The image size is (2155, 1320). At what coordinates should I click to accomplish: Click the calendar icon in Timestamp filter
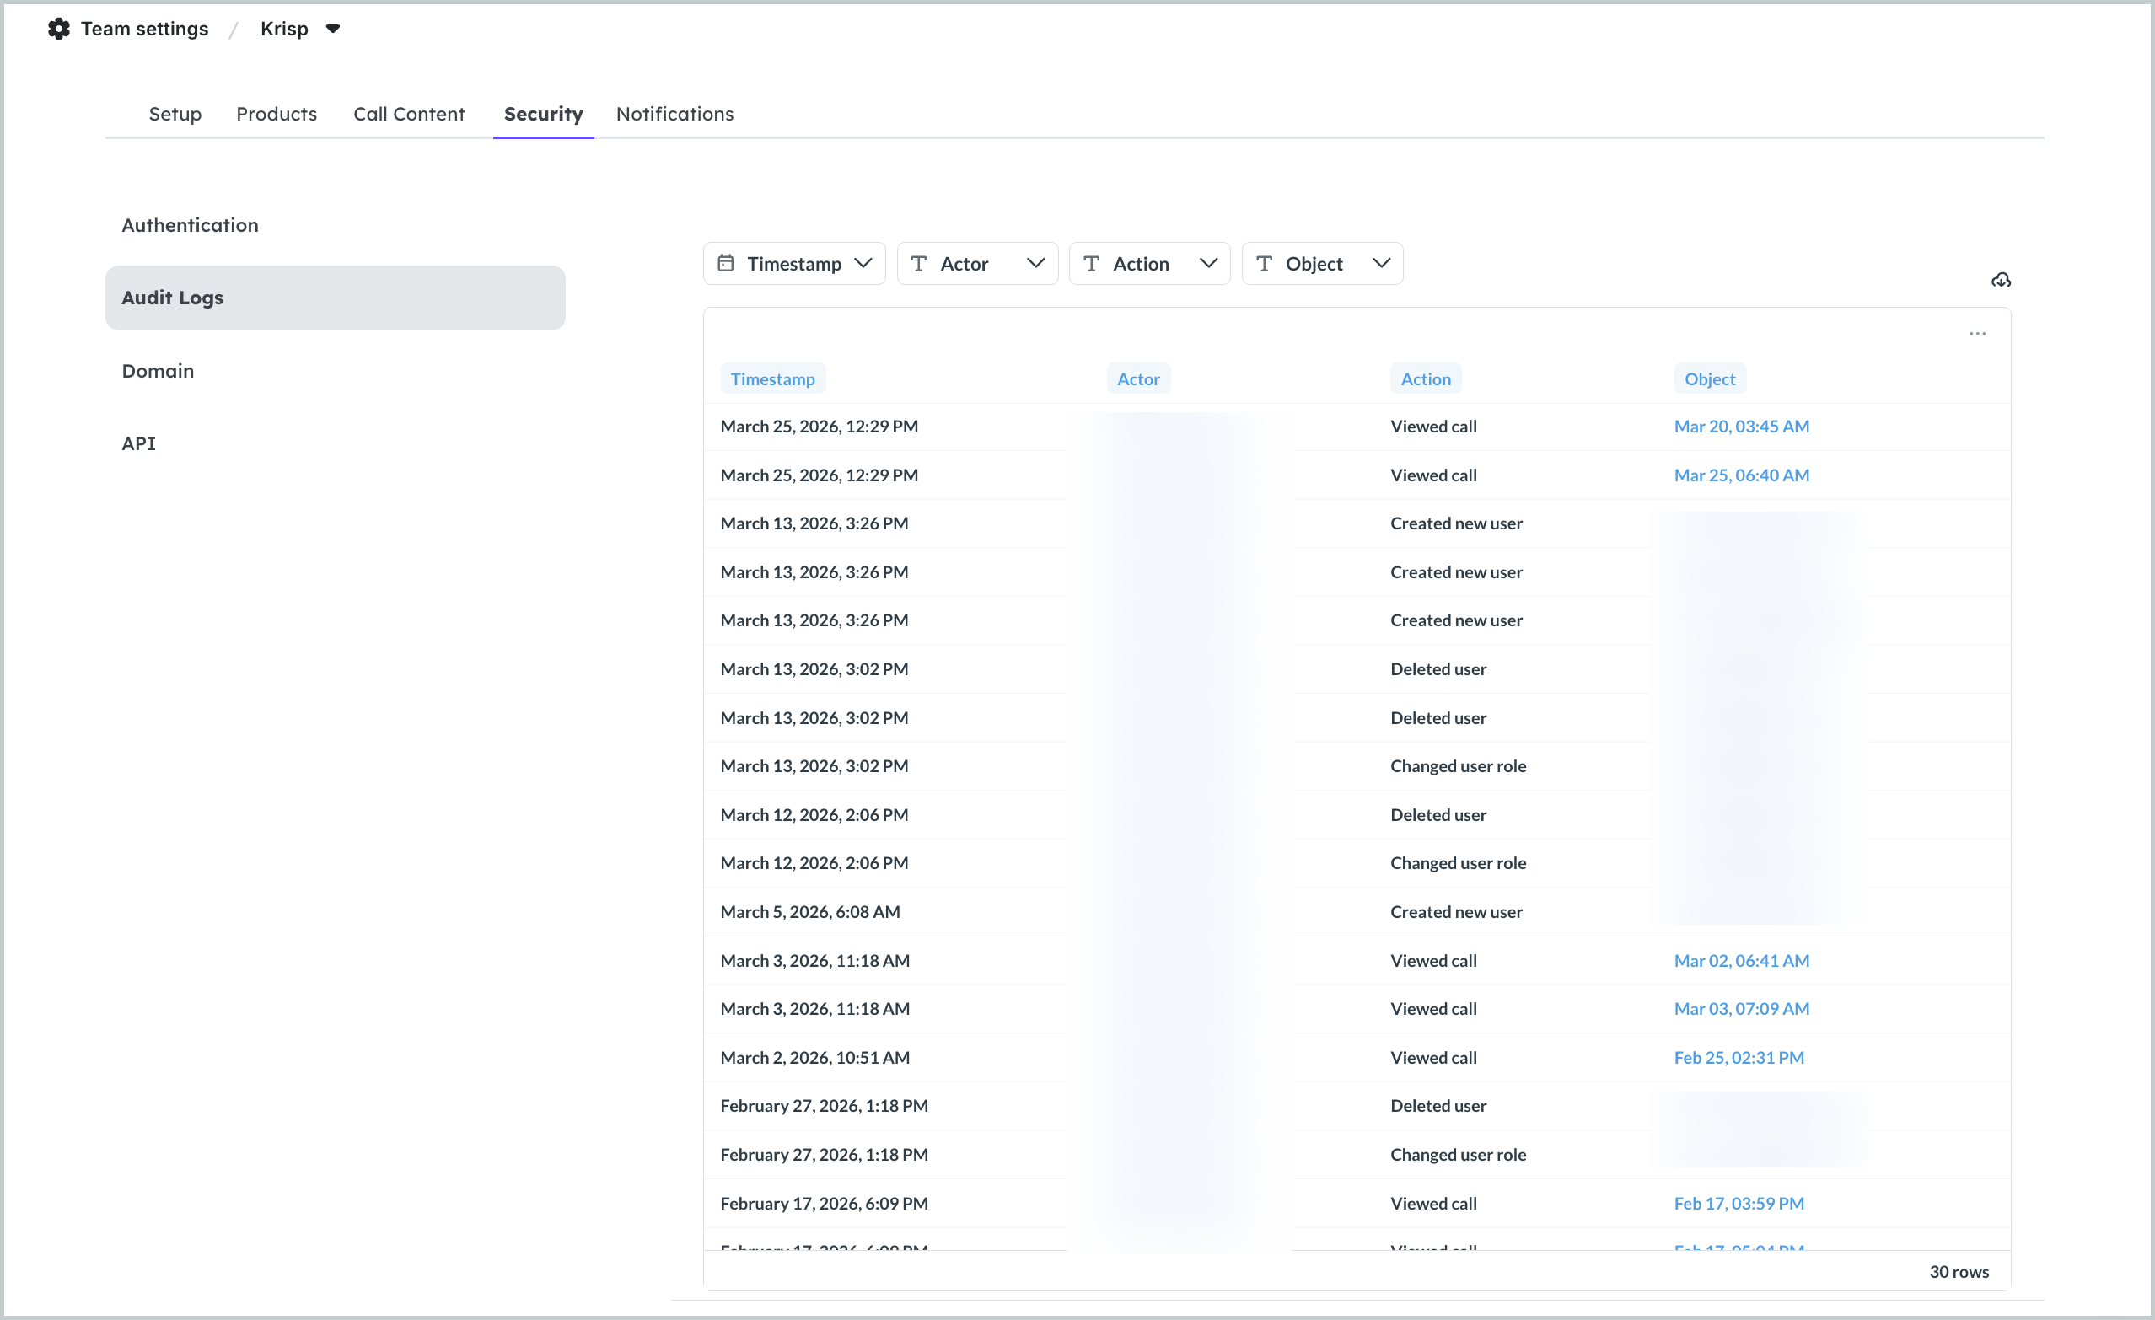pos(725,263)
